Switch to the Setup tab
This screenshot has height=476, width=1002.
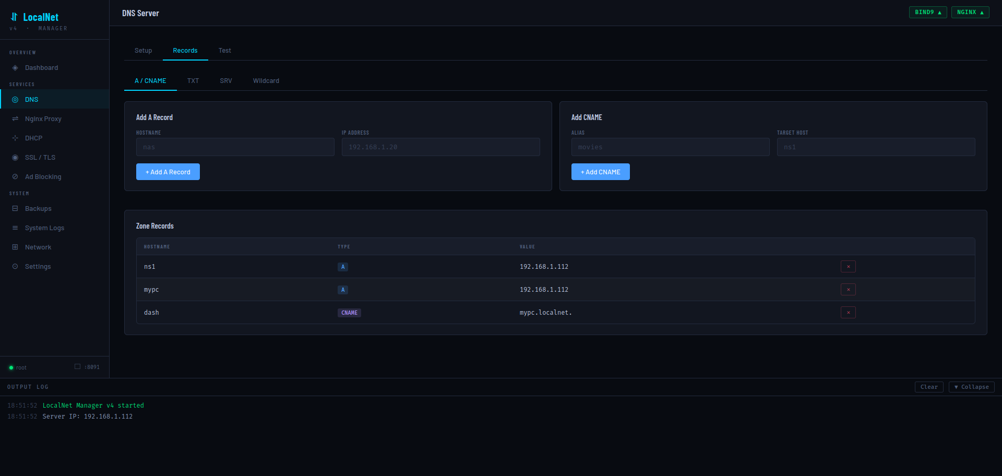pyautogui.click(x=144, y=51)
